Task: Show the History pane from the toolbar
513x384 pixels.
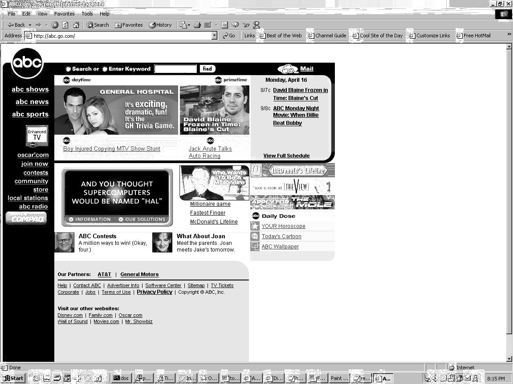Action: point(160,25)
